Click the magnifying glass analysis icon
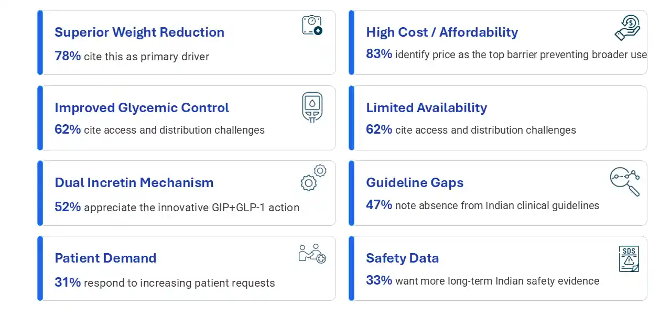The image size is (671, 316). 625,182
